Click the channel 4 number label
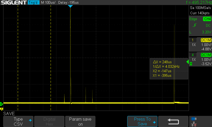 193,55
